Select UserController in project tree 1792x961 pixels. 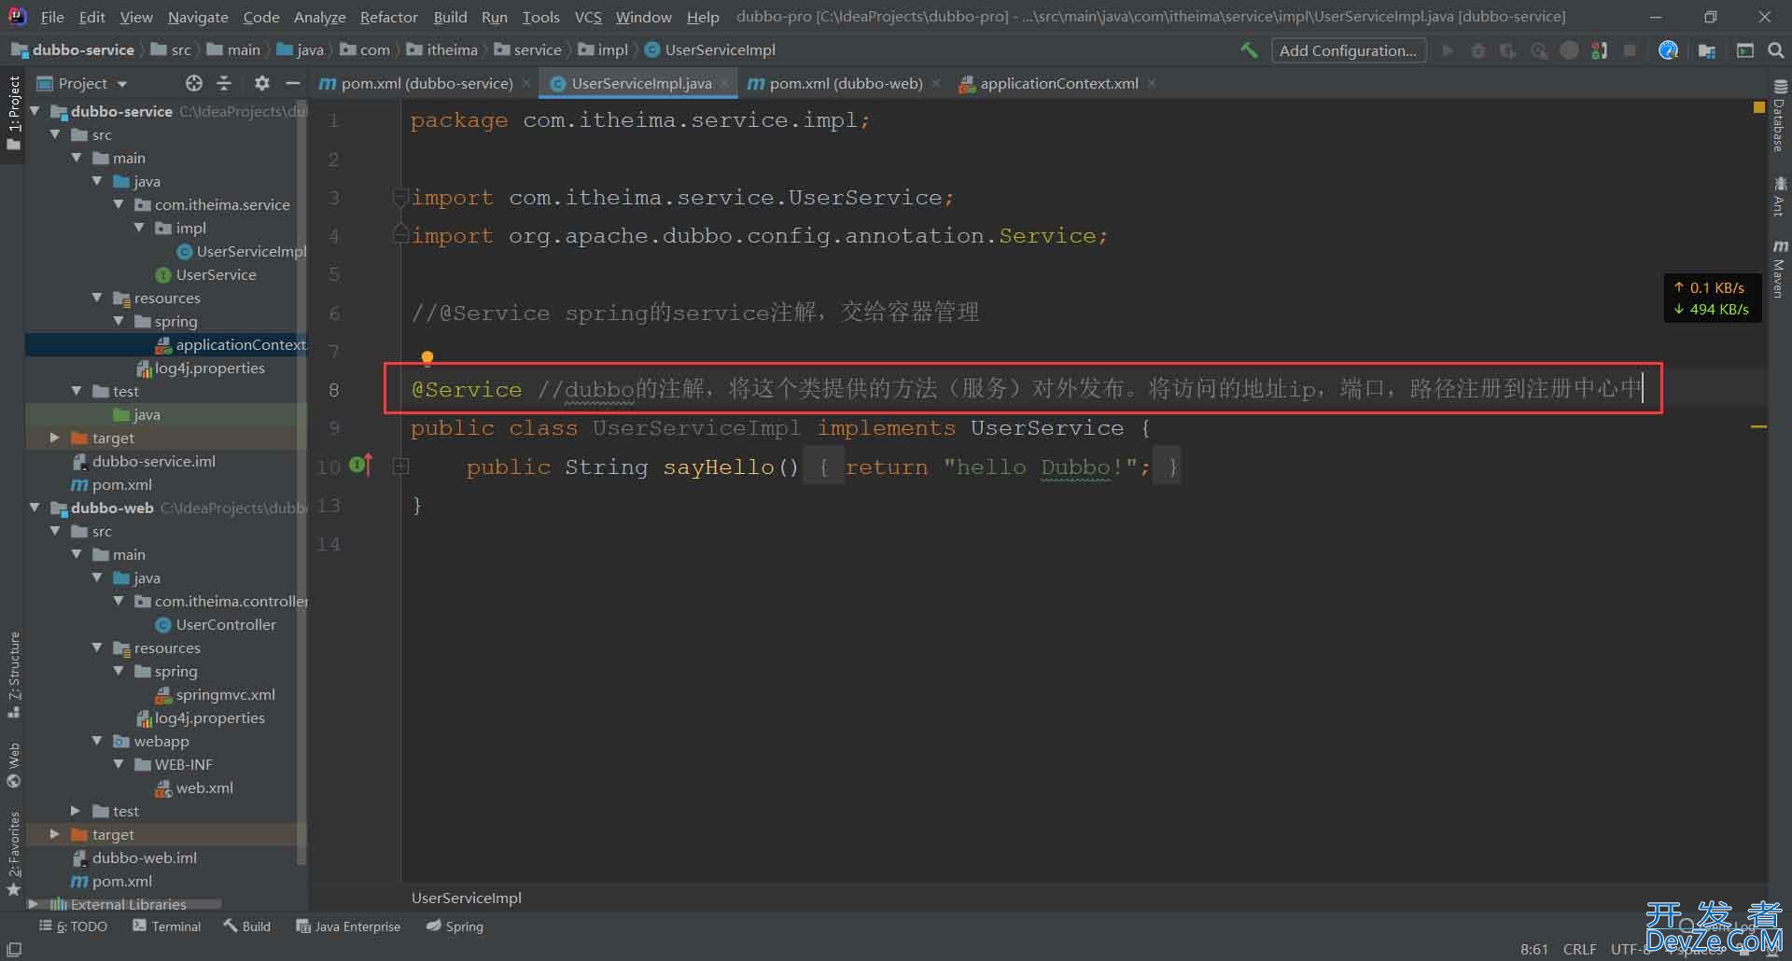216,624
